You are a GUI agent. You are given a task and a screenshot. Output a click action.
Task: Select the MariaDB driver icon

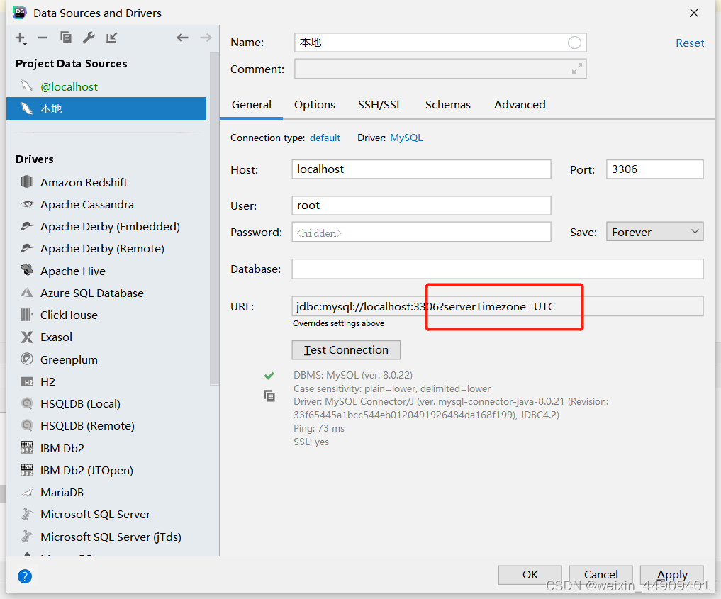[x=27, y=492]
